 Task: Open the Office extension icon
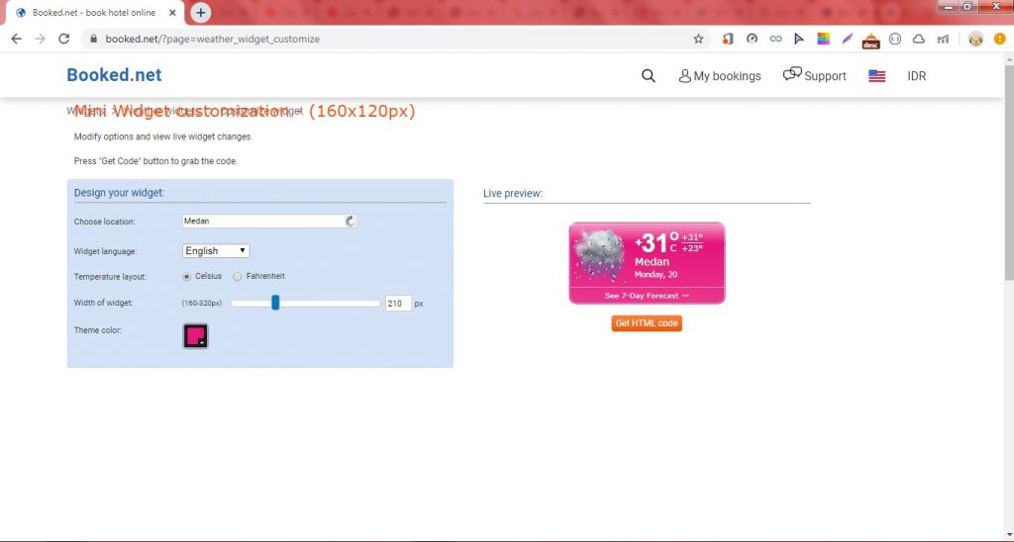click(728, 39)
